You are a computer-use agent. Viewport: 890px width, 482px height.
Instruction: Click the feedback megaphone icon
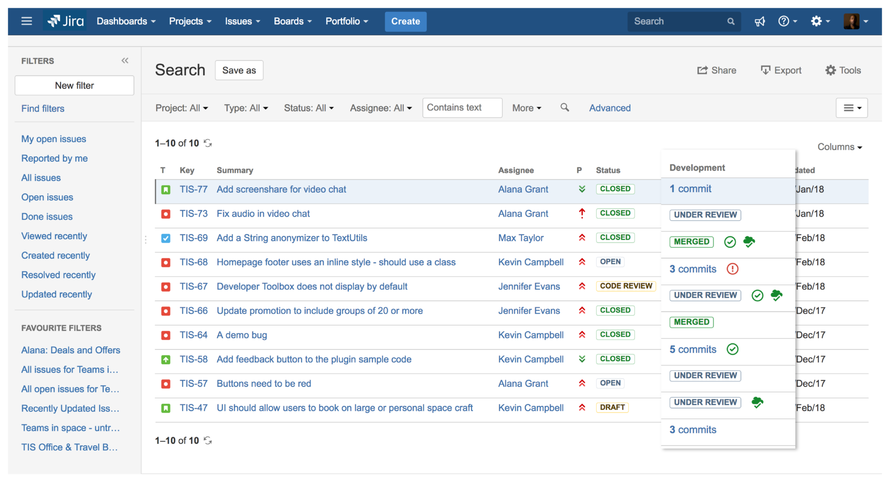point(760,21)
